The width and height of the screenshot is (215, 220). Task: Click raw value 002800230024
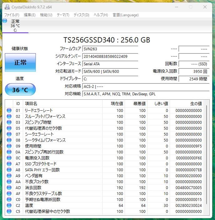point(189,205)
